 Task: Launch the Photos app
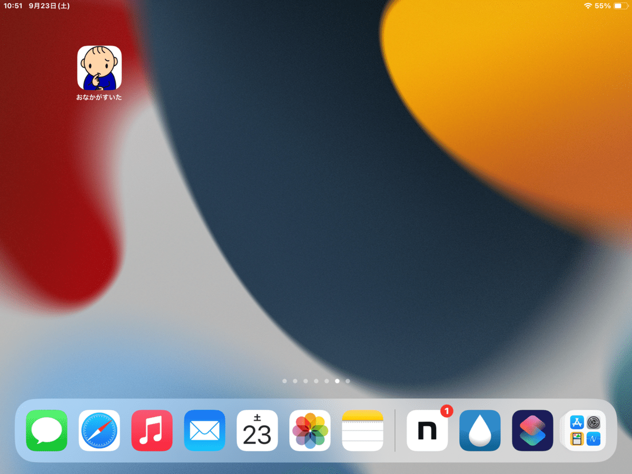pos(310,430)
